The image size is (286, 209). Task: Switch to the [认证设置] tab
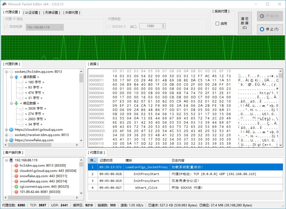31,12
